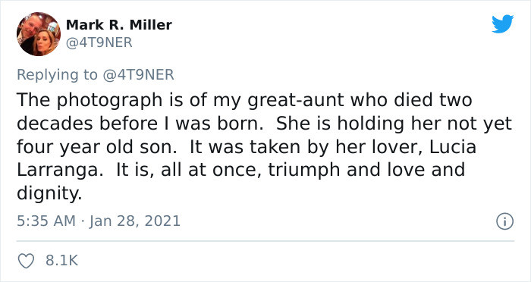Image resolution: width=531 pixels, height=282 pixels.
Task: Click the word 'decades' in the tweet
Action: [55, 124]
